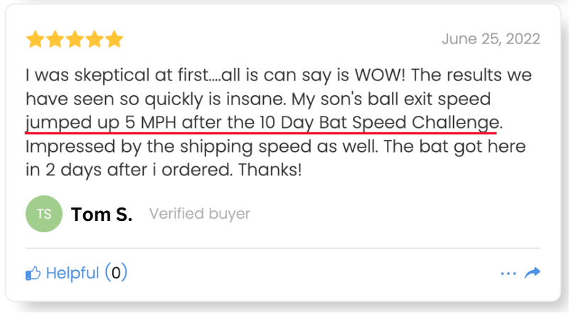Click the fifth gold rating star

point(114,40)
